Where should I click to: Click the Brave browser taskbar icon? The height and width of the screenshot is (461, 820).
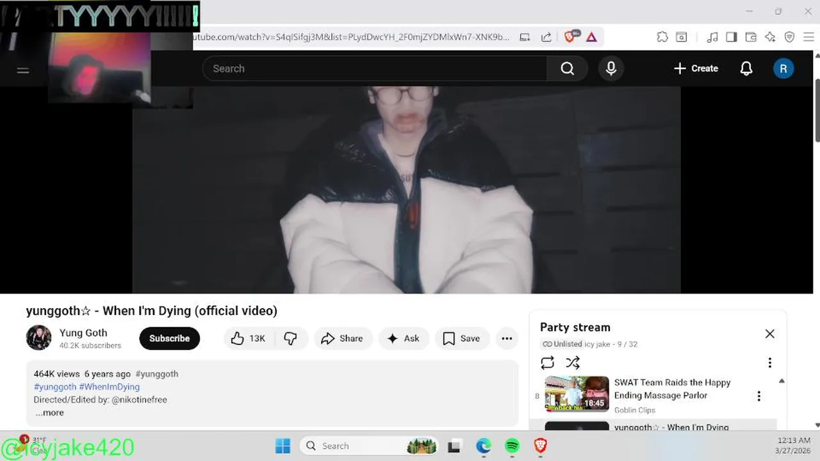541,446
